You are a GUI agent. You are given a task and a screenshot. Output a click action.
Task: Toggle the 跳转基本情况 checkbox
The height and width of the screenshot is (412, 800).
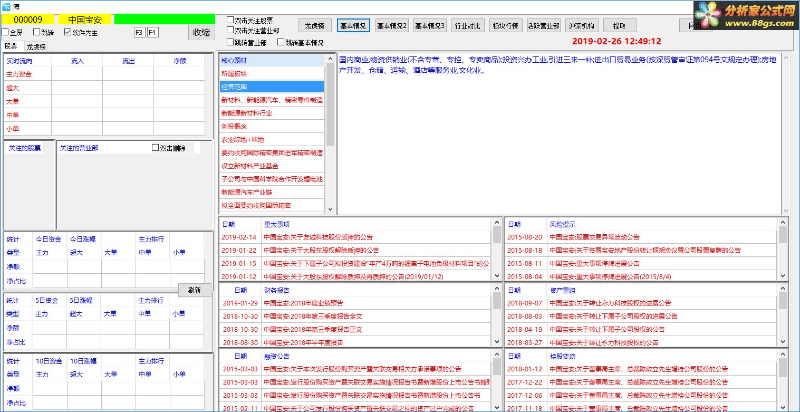click(281, 42)
